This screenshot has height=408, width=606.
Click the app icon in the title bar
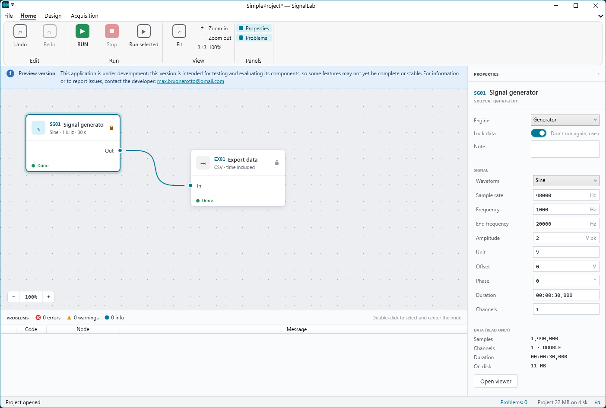6,5
